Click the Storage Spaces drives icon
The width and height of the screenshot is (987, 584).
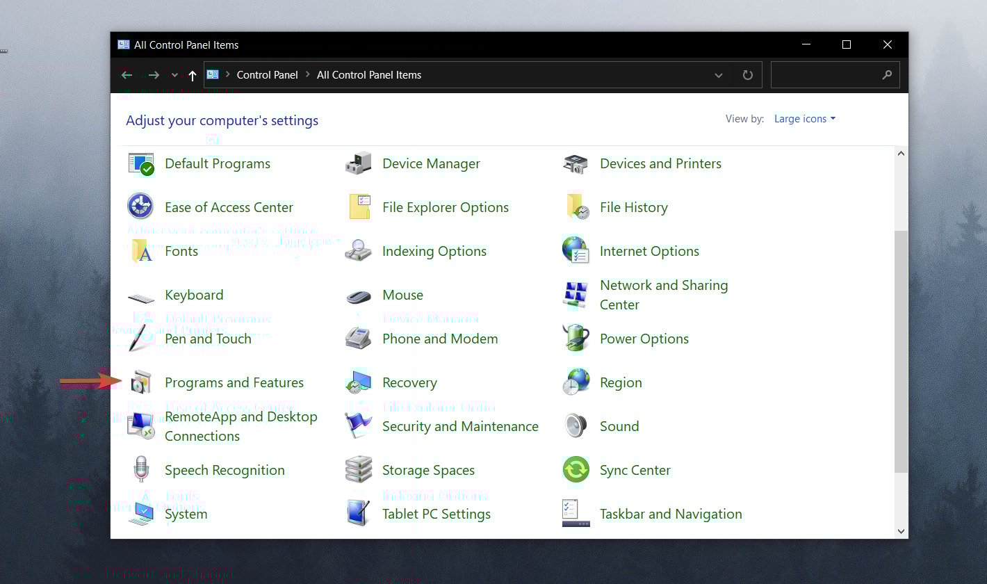[x=358, y=470]
